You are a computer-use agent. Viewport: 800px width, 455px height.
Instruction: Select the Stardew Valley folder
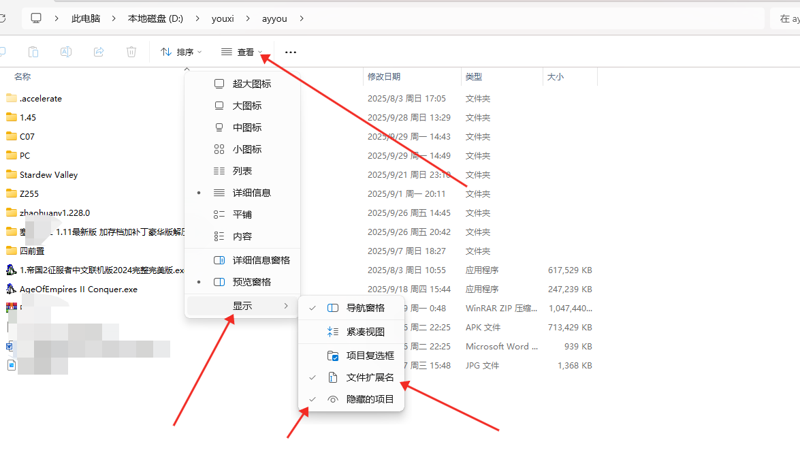[48, 174]
